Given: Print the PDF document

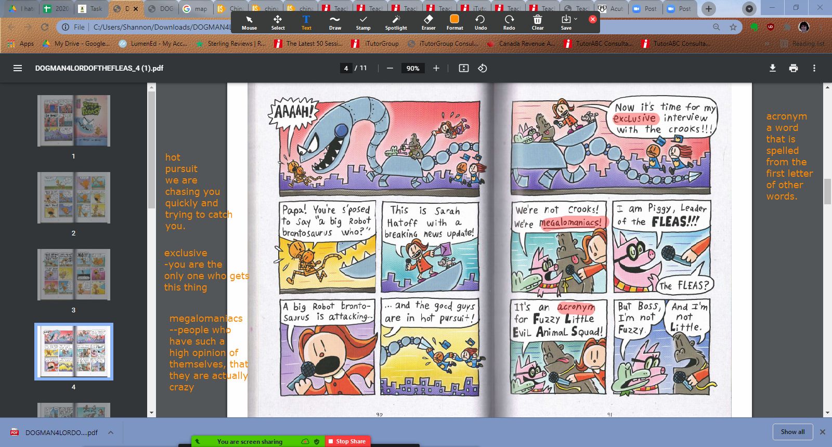Looking at the screenshot, I should point(794,68).
